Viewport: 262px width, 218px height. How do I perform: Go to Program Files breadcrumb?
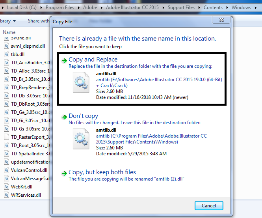click(60, 7)
